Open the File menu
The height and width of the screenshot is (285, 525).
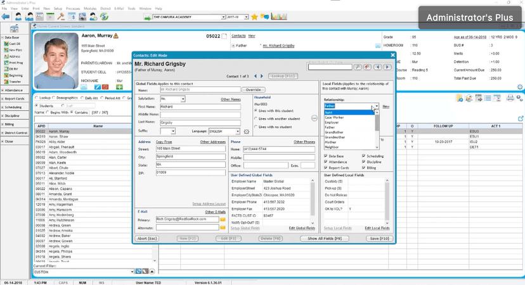(4, 8)
